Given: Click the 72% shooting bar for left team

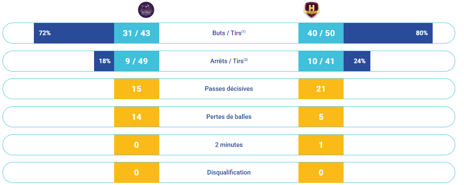Looking at the screenshot, I should click(74, 33).
